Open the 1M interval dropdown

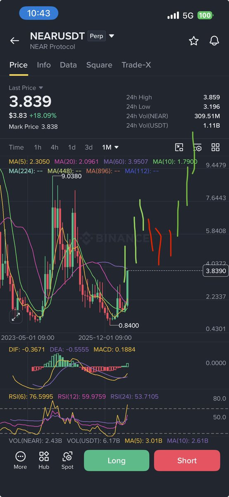tap(110, 147)
